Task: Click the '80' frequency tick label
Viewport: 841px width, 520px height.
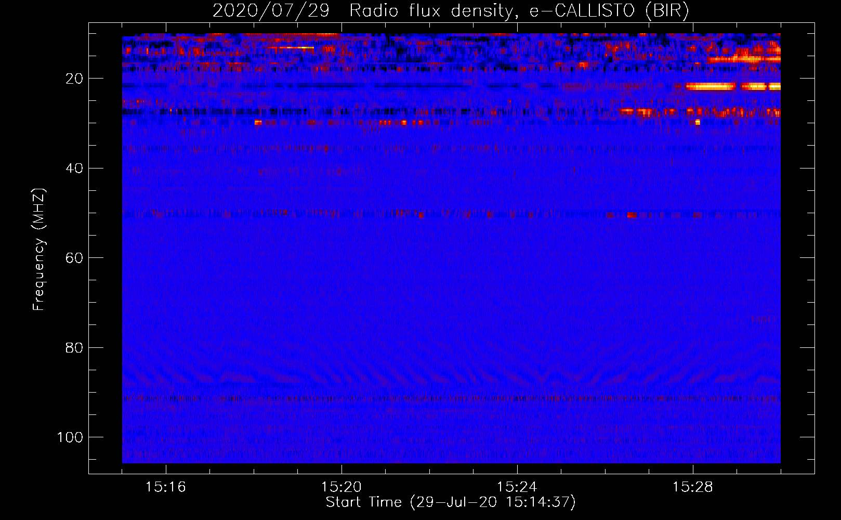Action: [74, 347]
